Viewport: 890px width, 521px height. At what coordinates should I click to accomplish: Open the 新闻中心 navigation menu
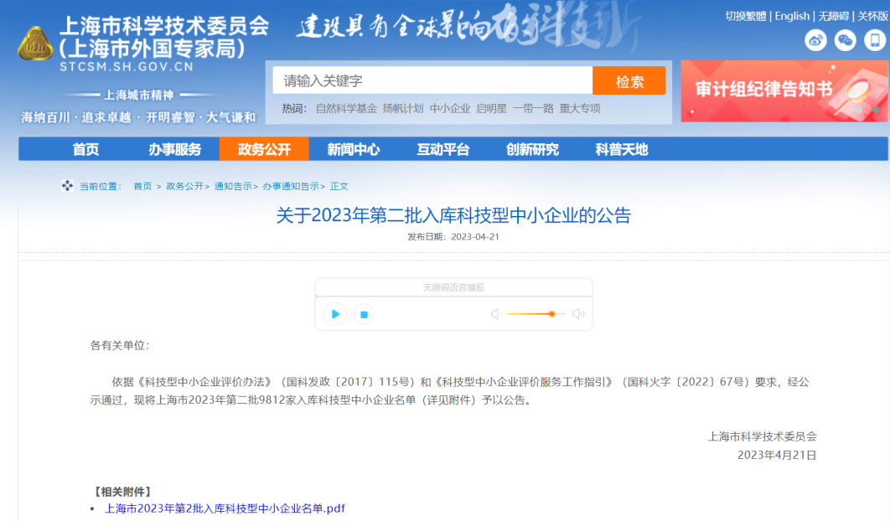[x=352, y=150]
